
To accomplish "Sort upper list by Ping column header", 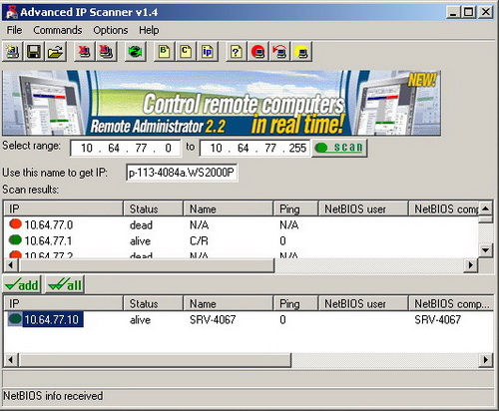I will (295, 208).
